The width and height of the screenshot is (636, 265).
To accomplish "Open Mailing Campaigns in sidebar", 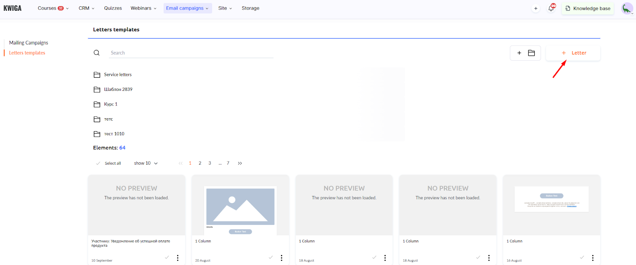I will tap(29, 43).
